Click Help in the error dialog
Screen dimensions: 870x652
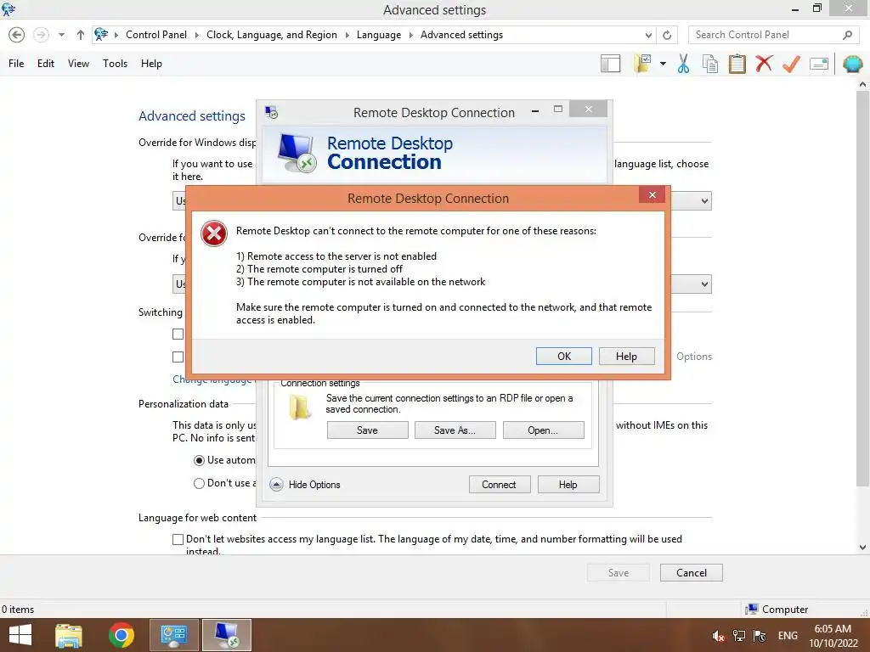tap(626, 356)
